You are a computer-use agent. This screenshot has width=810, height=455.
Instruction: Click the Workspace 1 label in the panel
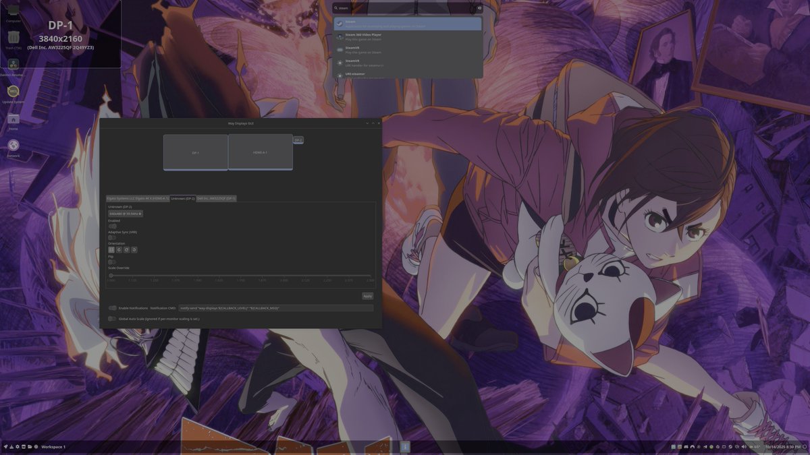coord(53,447)
